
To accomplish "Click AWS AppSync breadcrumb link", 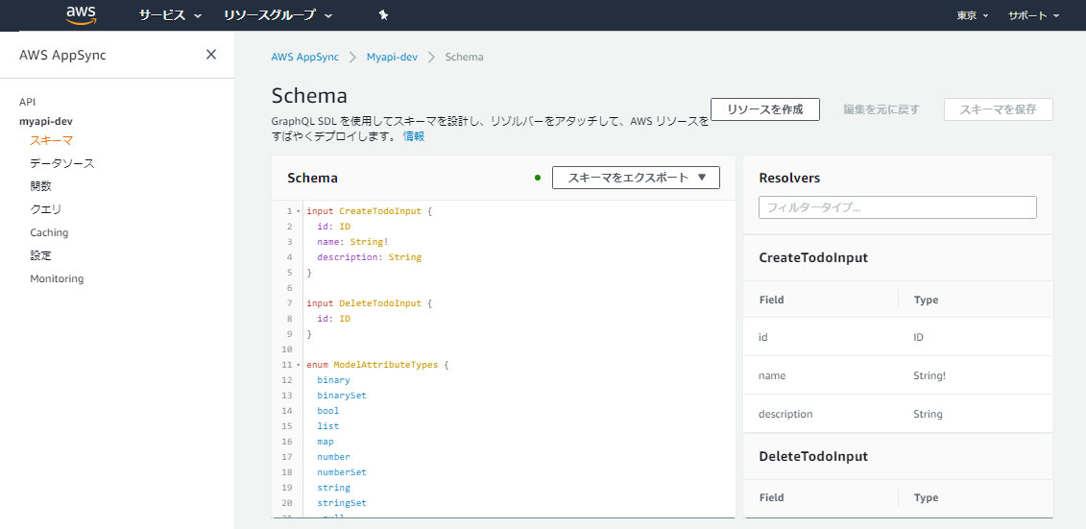I will pyautogui.click(x=305, y=57).
